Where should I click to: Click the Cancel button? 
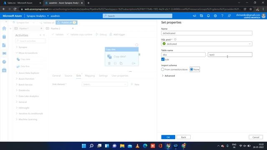pyautogui.click(x=256, y=137)
